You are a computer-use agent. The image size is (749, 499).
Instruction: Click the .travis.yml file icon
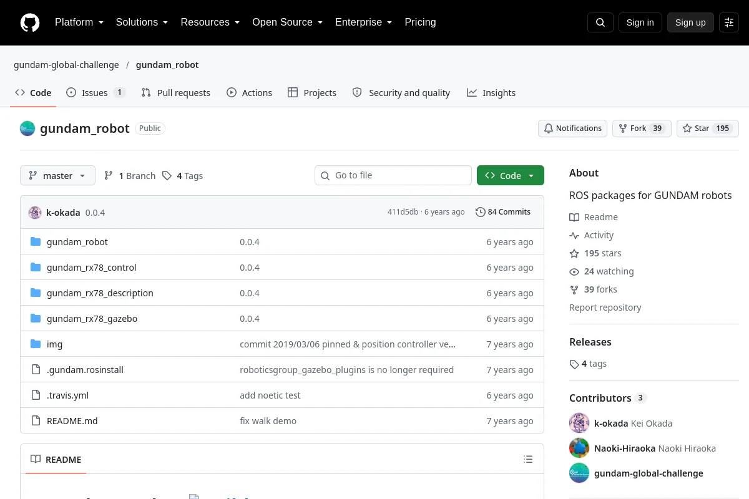(x=36, y=395)
